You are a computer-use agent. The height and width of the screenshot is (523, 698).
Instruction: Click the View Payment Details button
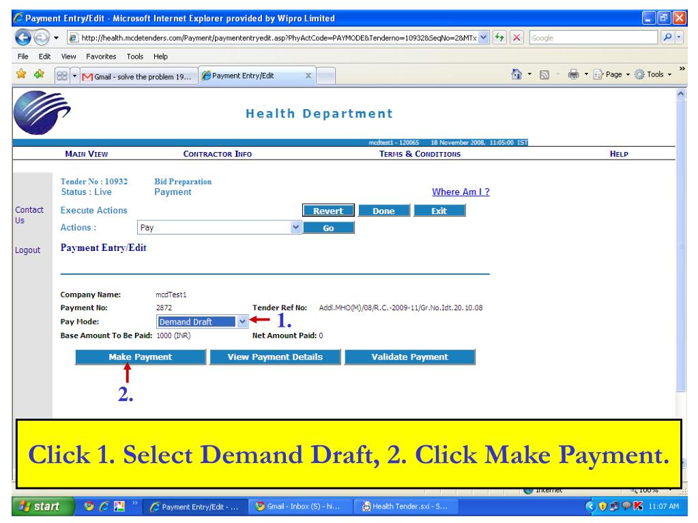275,357
